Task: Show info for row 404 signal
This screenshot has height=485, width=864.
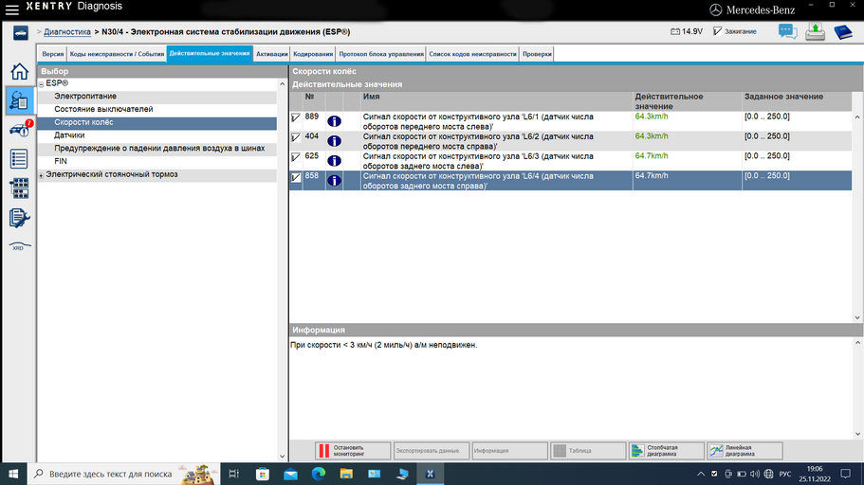Action: click(x=334, y=141)
